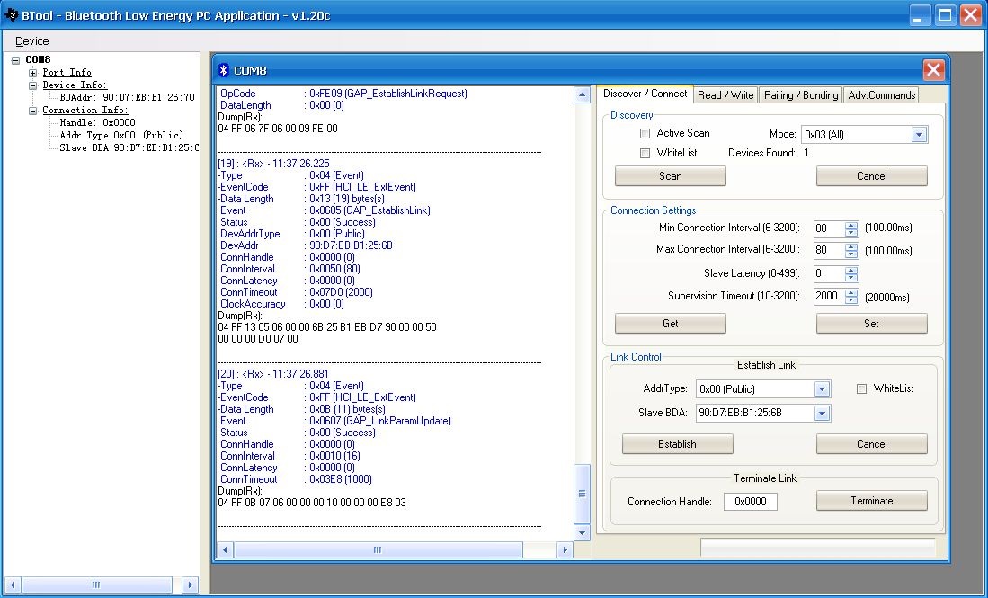Image resolution: width=988 pixels, height=598 pixels.
Task: Click the Min Connection Interval input field
Action: [829, 228]
